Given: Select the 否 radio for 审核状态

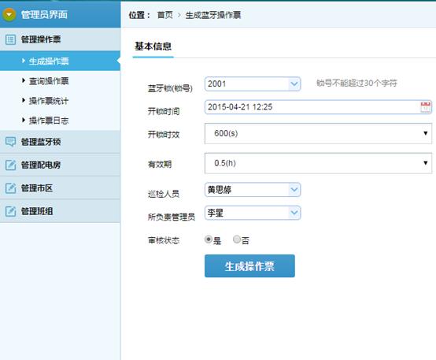Looking at the screenshot, I should 237,239.
